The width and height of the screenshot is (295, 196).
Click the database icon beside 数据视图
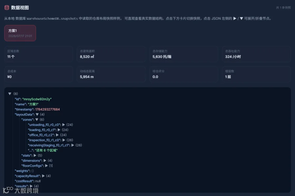[x=7, y=8]
